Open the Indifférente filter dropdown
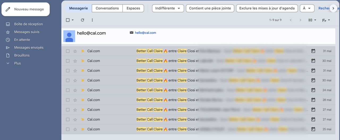340x140 pixels. click(x=168, y=8)
